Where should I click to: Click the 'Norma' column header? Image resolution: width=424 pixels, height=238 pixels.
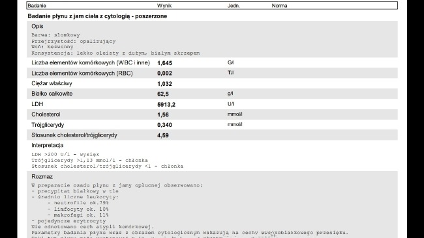[x=279, y=6]
